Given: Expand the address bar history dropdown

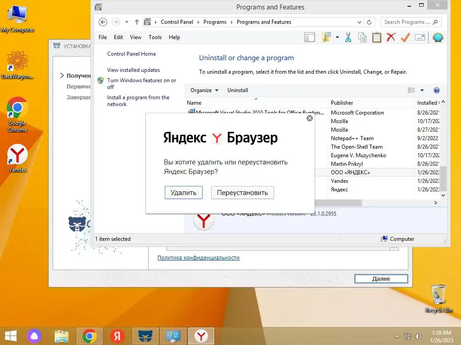Looking at the screenshot, I should 359,22.
